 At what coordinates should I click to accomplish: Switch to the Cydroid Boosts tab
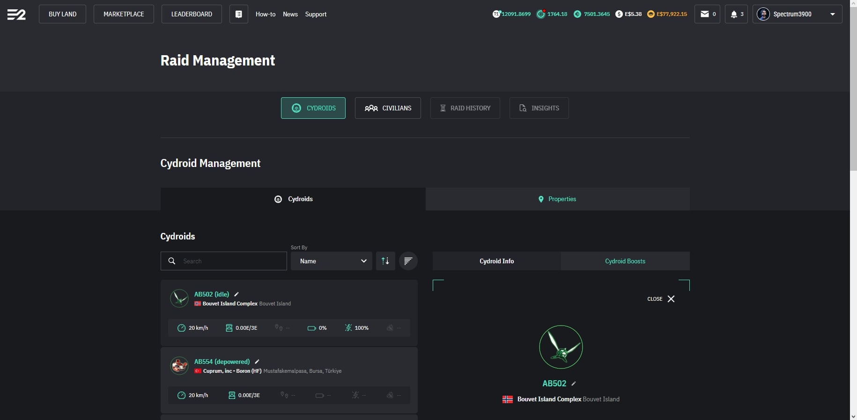pos(625,261)
